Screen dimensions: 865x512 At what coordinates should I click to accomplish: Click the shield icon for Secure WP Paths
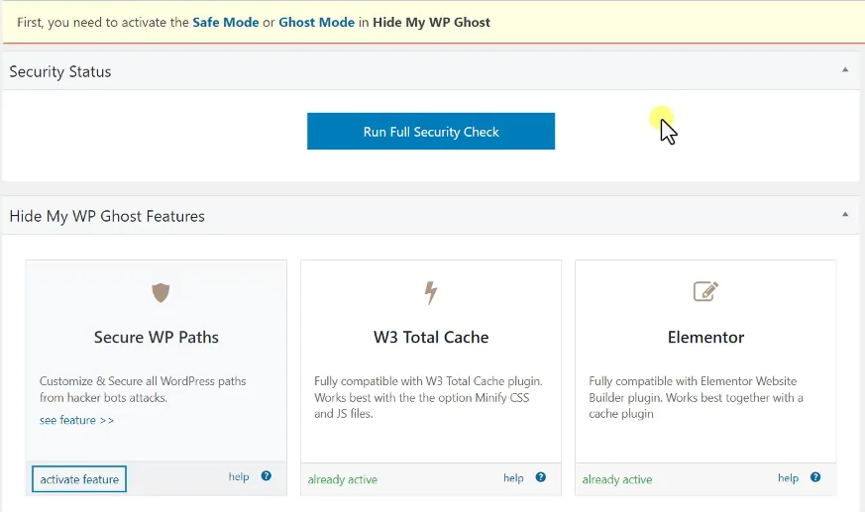(160, 292)
